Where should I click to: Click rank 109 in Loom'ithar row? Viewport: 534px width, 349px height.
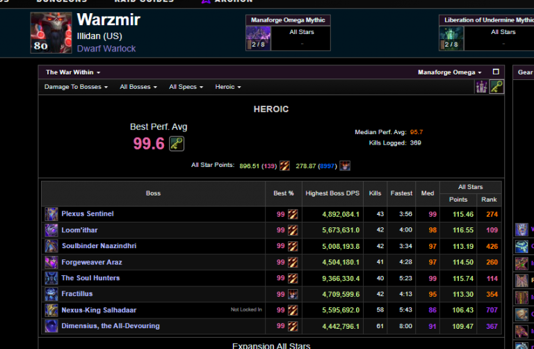pos(492,230)
